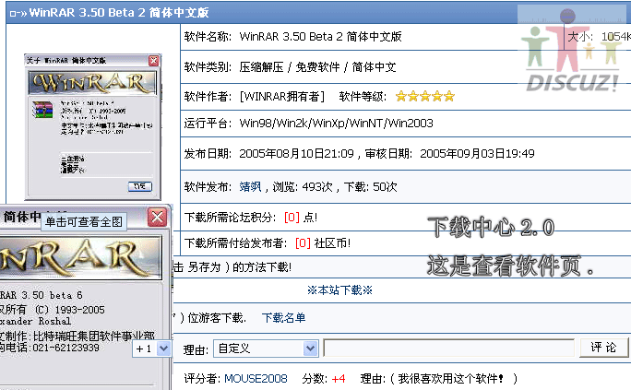Select the text '压缩解压 / 免费软件 / 简体中文'
Image resolution: width=631 pixels, height=390 pixels.
point(317,67)
